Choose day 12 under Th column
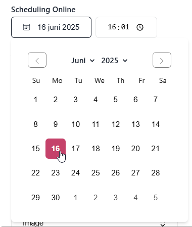This screenshot has width=192, height=227. 116,124
